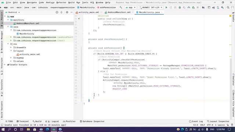The height and width of the screenshot is (132, 235).
Task: Switch to AndroidManifest.xml editor tab
Action: point(119,12)
